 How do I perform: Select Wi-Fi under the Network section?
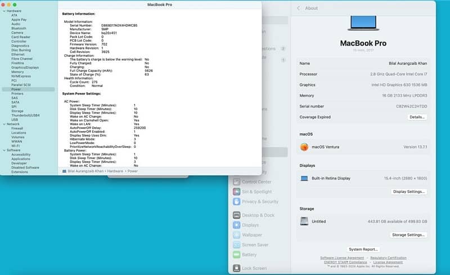click(x=16, y=146)
